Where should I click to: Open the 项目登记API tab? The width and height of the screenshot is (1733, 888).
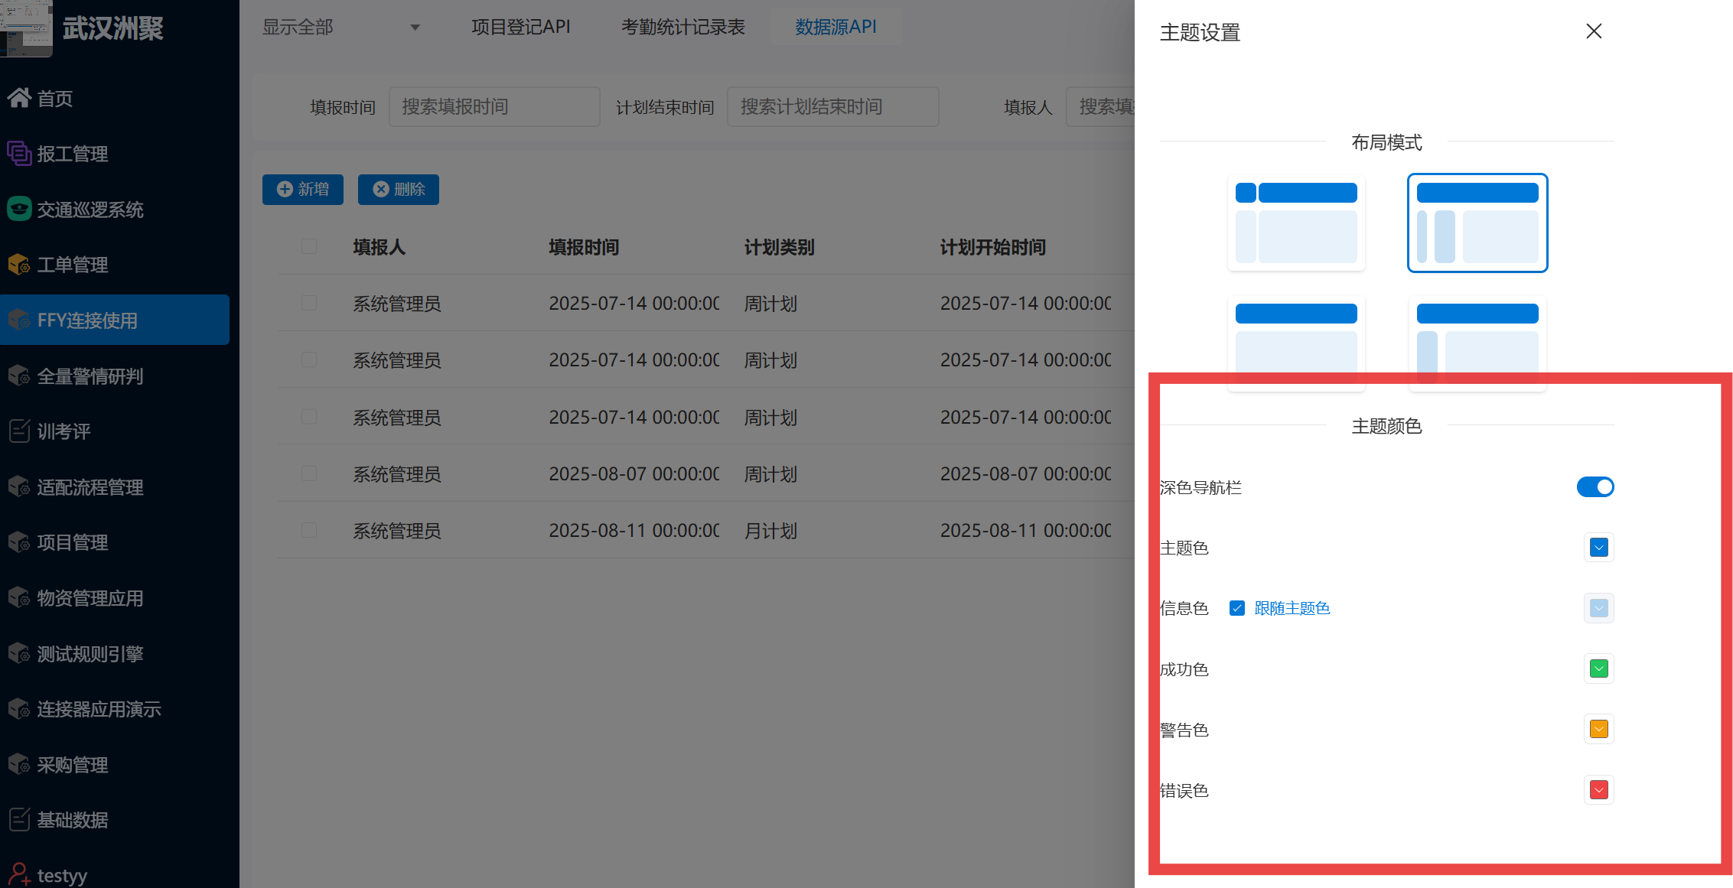[520, 28]
